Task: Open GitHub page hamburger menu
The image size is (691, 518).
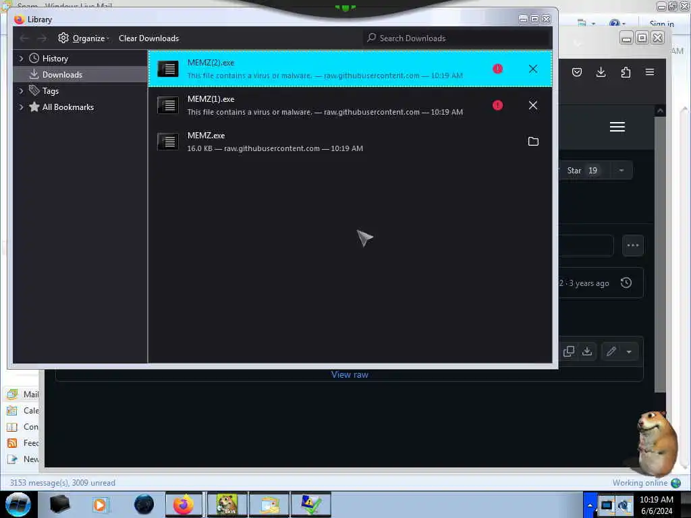Action: click(x=617, y=127)
